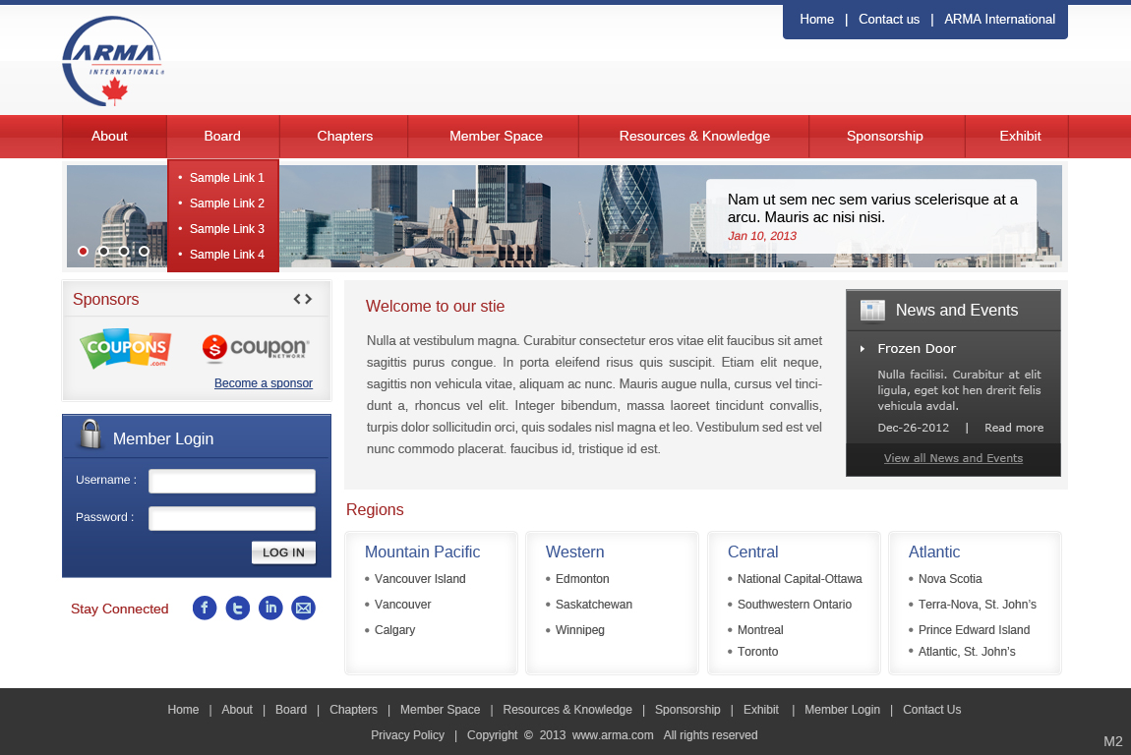Open the Central region heading

pos(752,552)
